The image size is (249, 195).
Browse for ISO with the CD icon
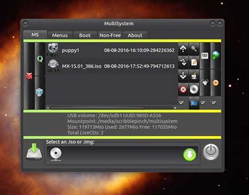pyautogui.click(x=56, y=154)
